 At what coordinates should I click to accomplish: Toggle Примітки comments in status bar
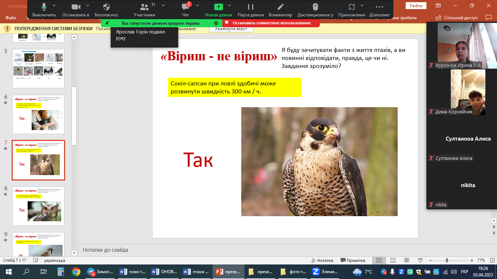(353, 260)
